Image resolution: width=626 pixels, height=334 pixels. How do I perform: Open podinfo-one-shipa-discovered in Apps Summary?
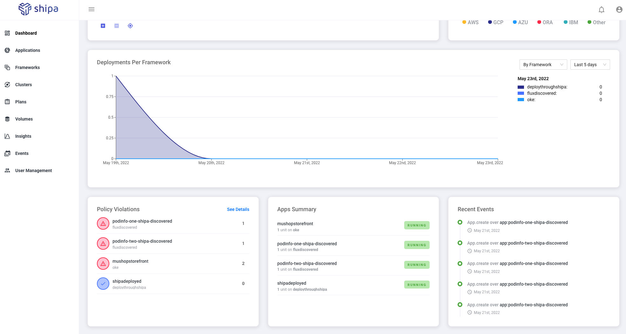[x=307, y=244]
